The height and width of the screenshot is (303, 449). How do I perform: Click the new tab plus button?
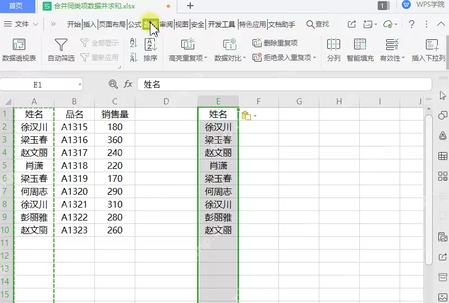pyautogui.click(x=190, y=6)
